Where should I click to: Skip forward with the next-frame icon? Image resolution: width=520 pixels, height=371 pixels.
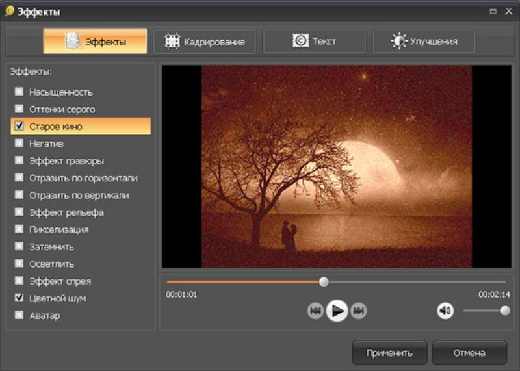[359, 311]
